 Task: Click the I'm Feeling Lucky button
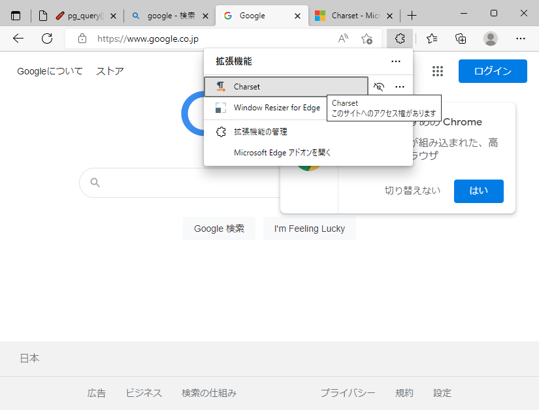point(310,229)
